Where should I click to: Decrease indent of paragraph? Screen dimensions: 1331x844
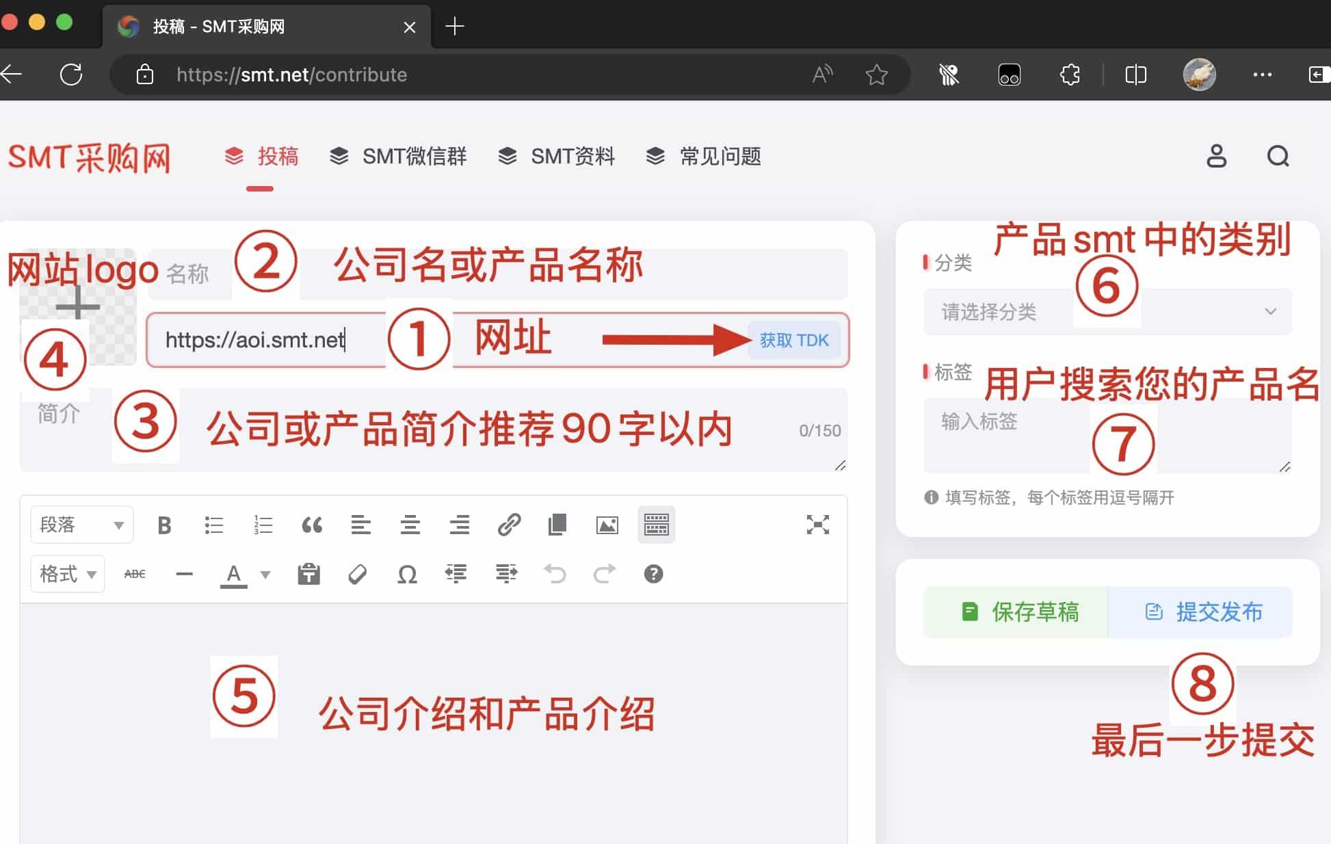(x=456, y=574)
